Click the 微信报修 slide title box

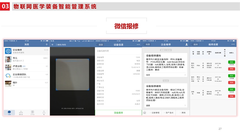pos(126,26)
